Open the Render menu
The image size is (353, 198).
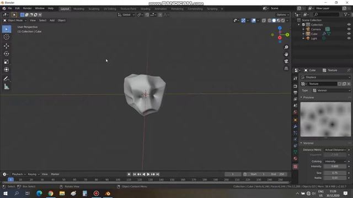click(27, 8)
